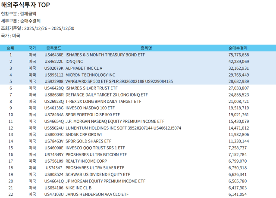Image resolution: width=276 pixels, height=198 pixels.
Task: Click the net purchase value 75,776,658
Action: pos(238,55)
